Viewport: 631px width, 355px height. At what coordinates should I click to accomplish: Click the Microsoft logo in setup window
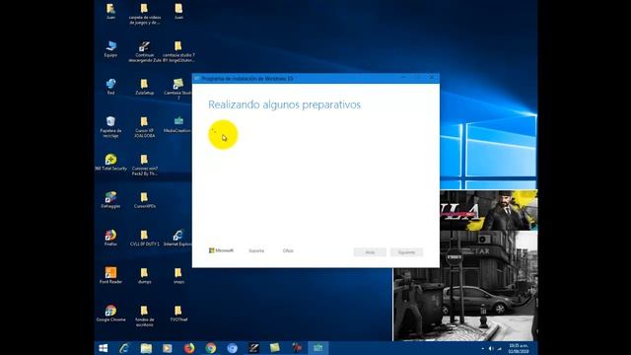tap(221, 250)
